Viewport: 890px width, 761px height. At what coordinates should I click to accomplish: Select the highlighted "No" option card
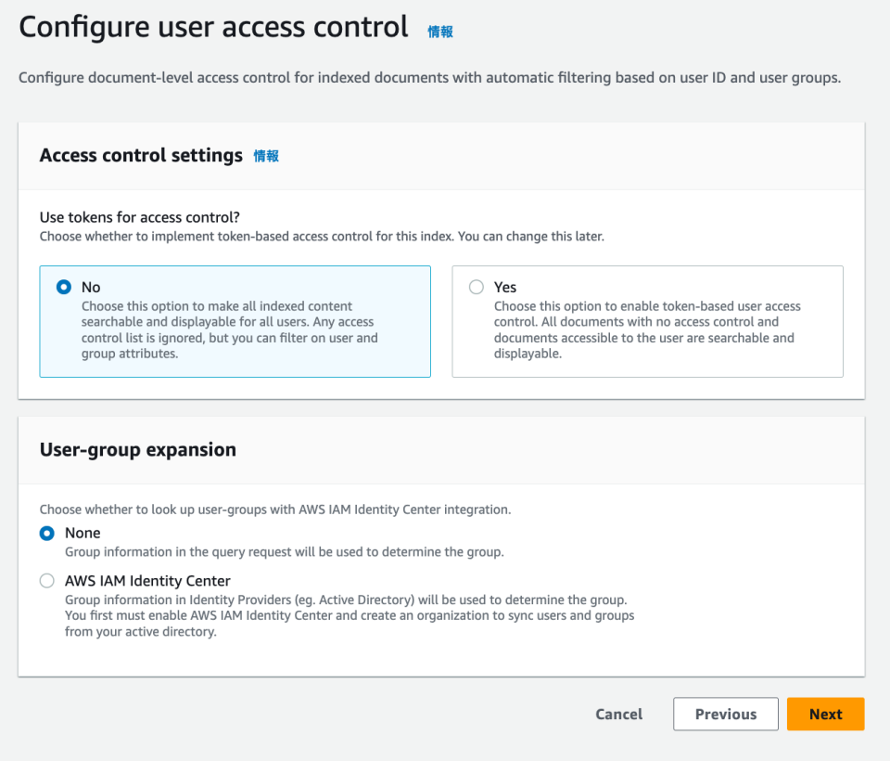pyautogui.click(x=235, y=321)
